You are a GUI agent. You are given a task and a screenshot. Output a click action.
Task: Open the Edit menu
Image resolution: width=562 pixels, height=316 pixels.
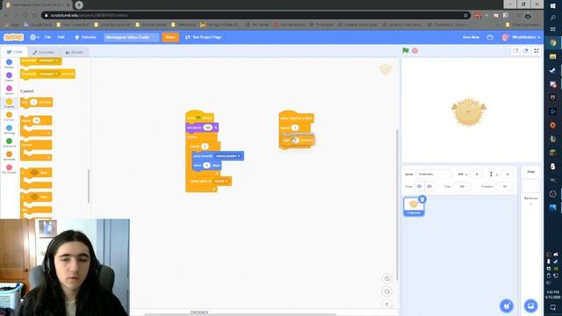(61, 37)
